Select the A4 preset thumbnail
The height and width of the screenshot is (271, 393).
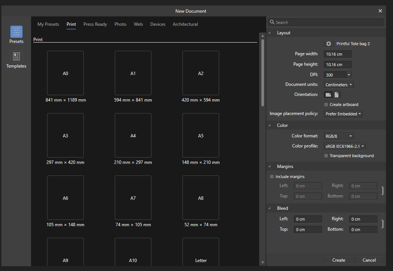click(x=133, y=135)
